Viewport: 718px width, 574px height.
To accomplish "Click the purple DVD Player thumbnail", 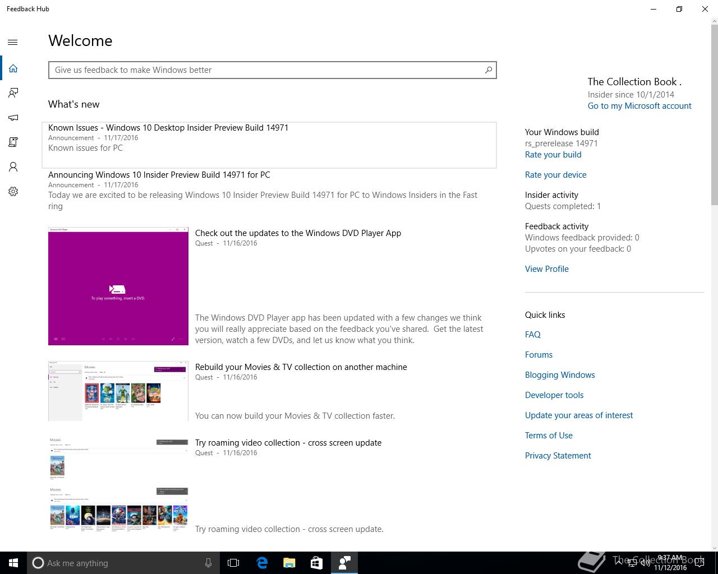I will [118, 286].
